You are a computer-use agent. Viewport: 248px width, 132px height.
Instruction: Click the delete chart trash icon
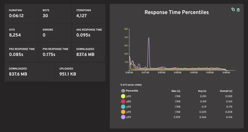238,10
